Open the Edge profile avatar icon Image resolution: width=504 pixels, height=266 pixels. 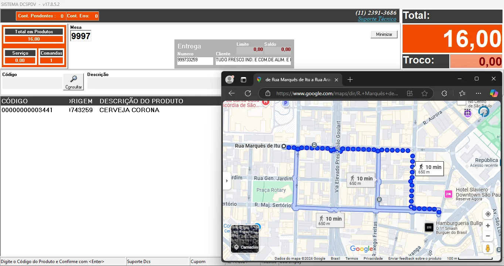[230, 79]
